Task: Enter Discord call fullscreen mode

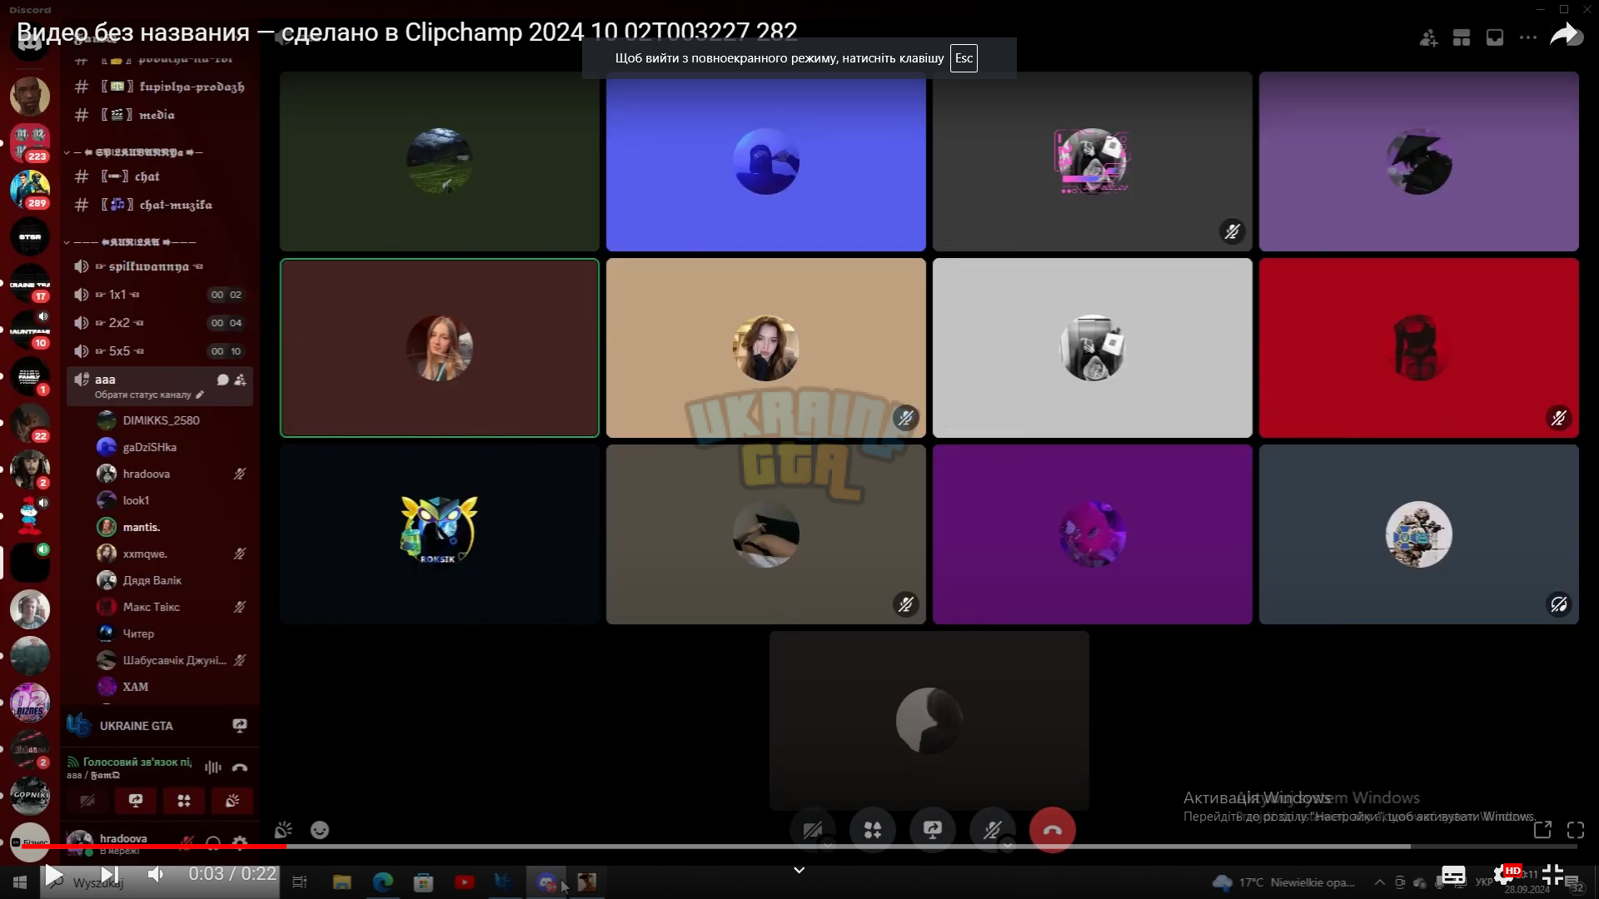Action: [1576, 829]
